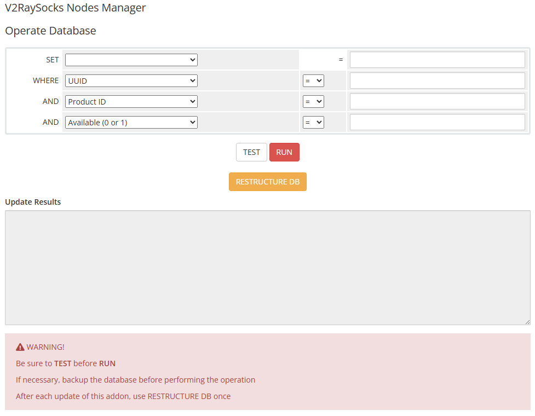535x416 pixels.
Task: Click the SET value input field
Action: (437, 60)
